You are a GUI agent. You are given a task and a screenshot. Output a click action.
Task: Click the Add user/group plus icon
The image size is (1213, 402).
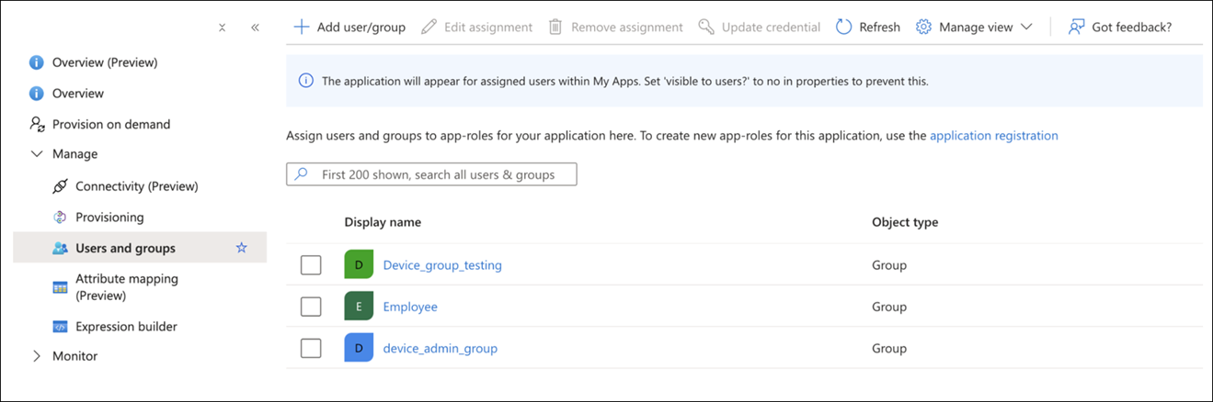coord(301,27)
